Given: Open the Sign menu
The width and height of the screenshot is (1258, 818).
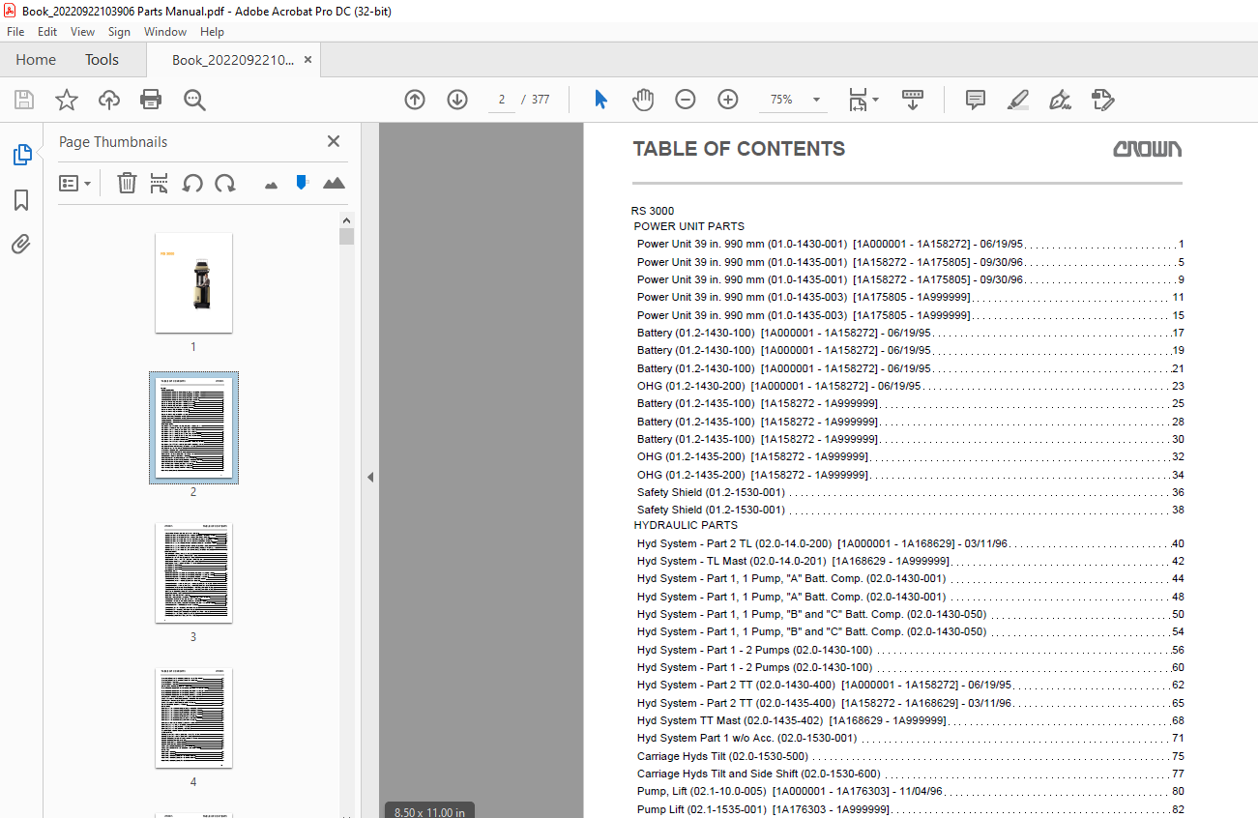Looking at the screenshot, I should (x=119, y=32).
